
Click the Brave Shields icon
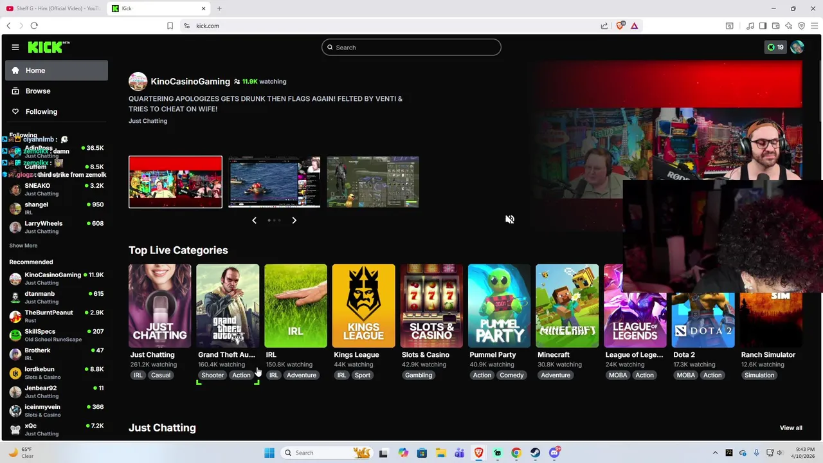pyautogui.click(x=620, y=26)
